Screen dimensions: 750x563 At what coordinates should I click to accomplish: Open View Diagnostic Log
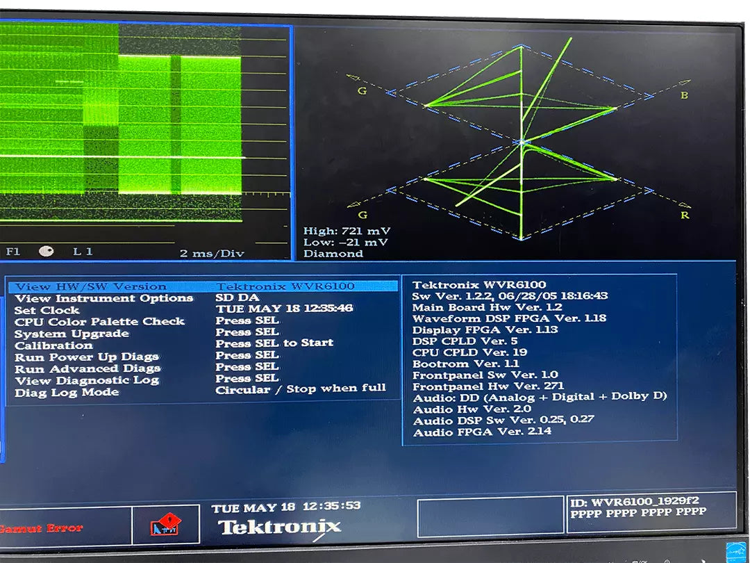[87, 381]
